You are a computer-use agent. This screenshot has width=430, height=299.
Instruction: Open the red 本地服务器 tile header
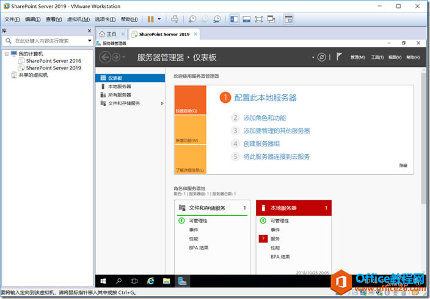click(x=294, y=208)
